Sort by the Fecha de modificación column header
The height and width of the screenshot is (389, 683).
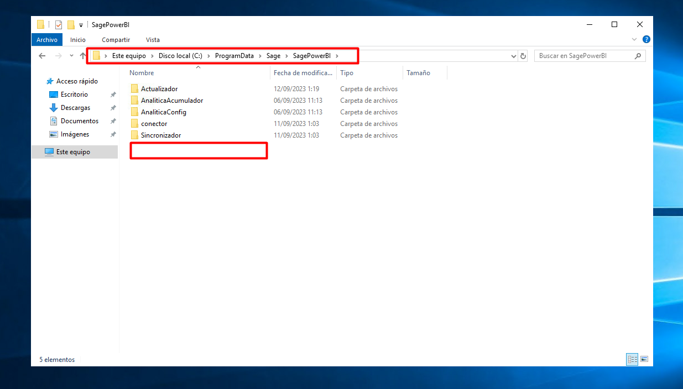[x=304, y=73]
